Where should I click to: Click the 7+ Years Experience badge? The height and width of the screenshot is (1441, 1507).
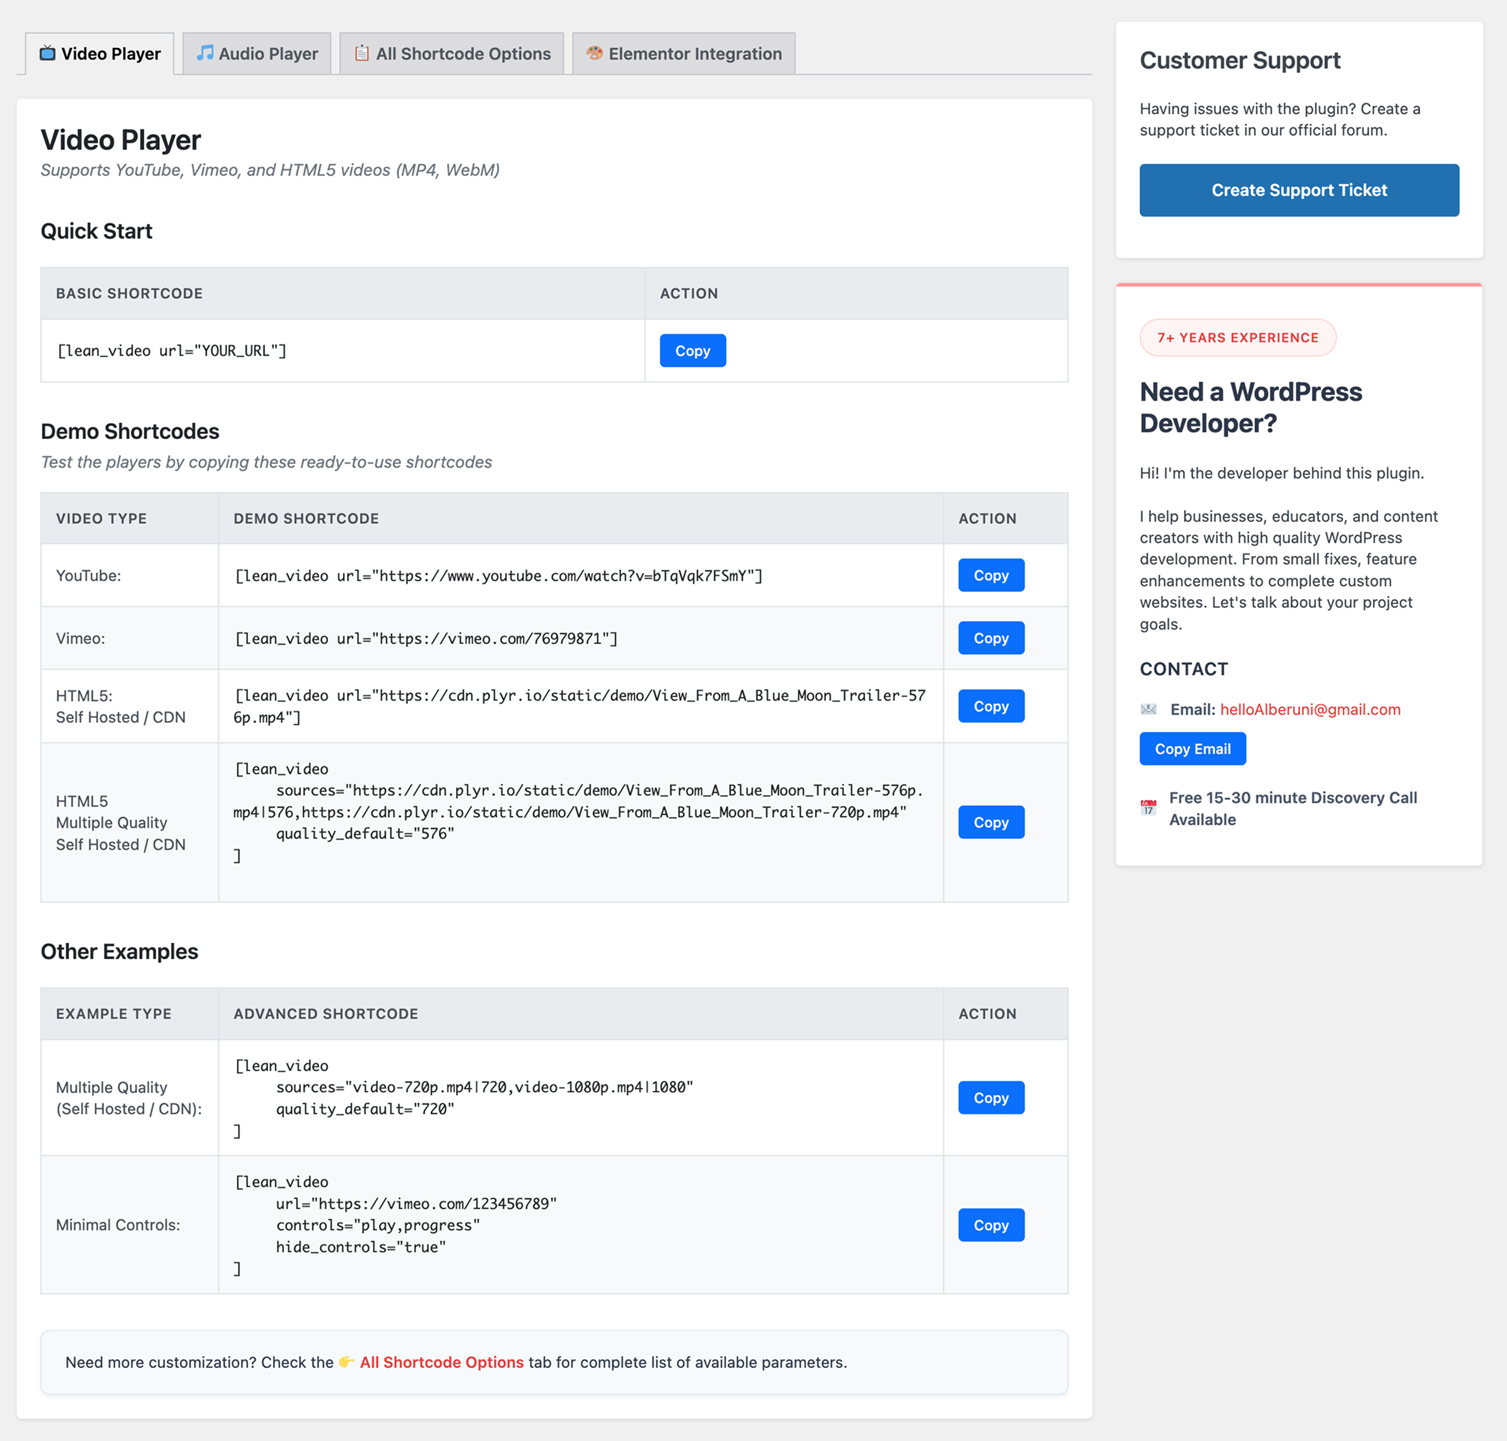1238,338
